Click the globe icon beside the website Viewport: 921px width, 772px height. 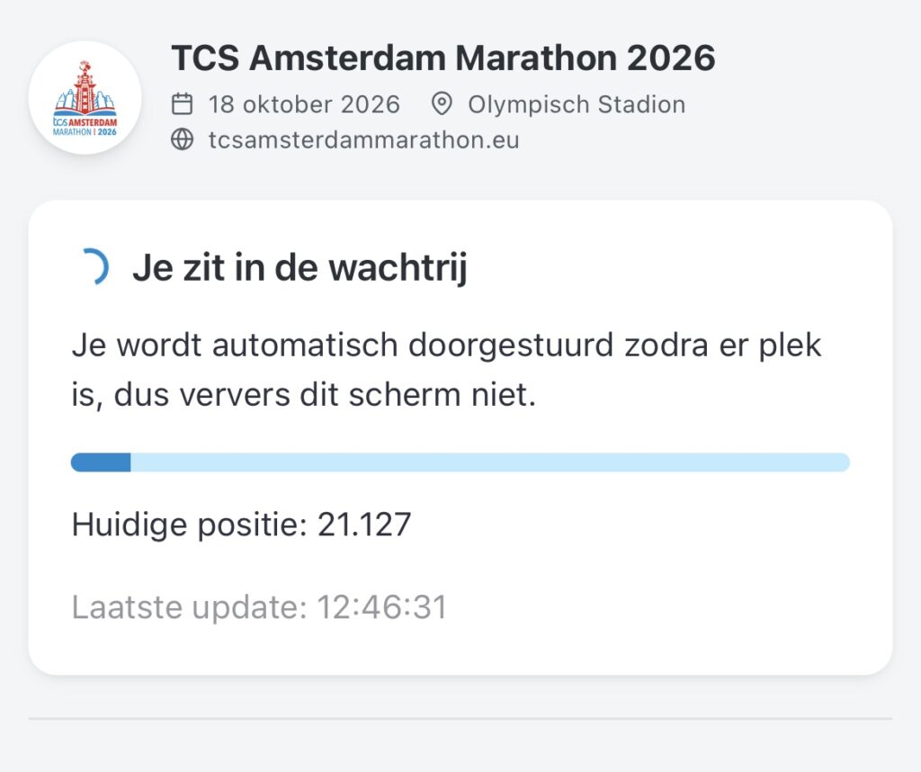(x=183, y=140)
